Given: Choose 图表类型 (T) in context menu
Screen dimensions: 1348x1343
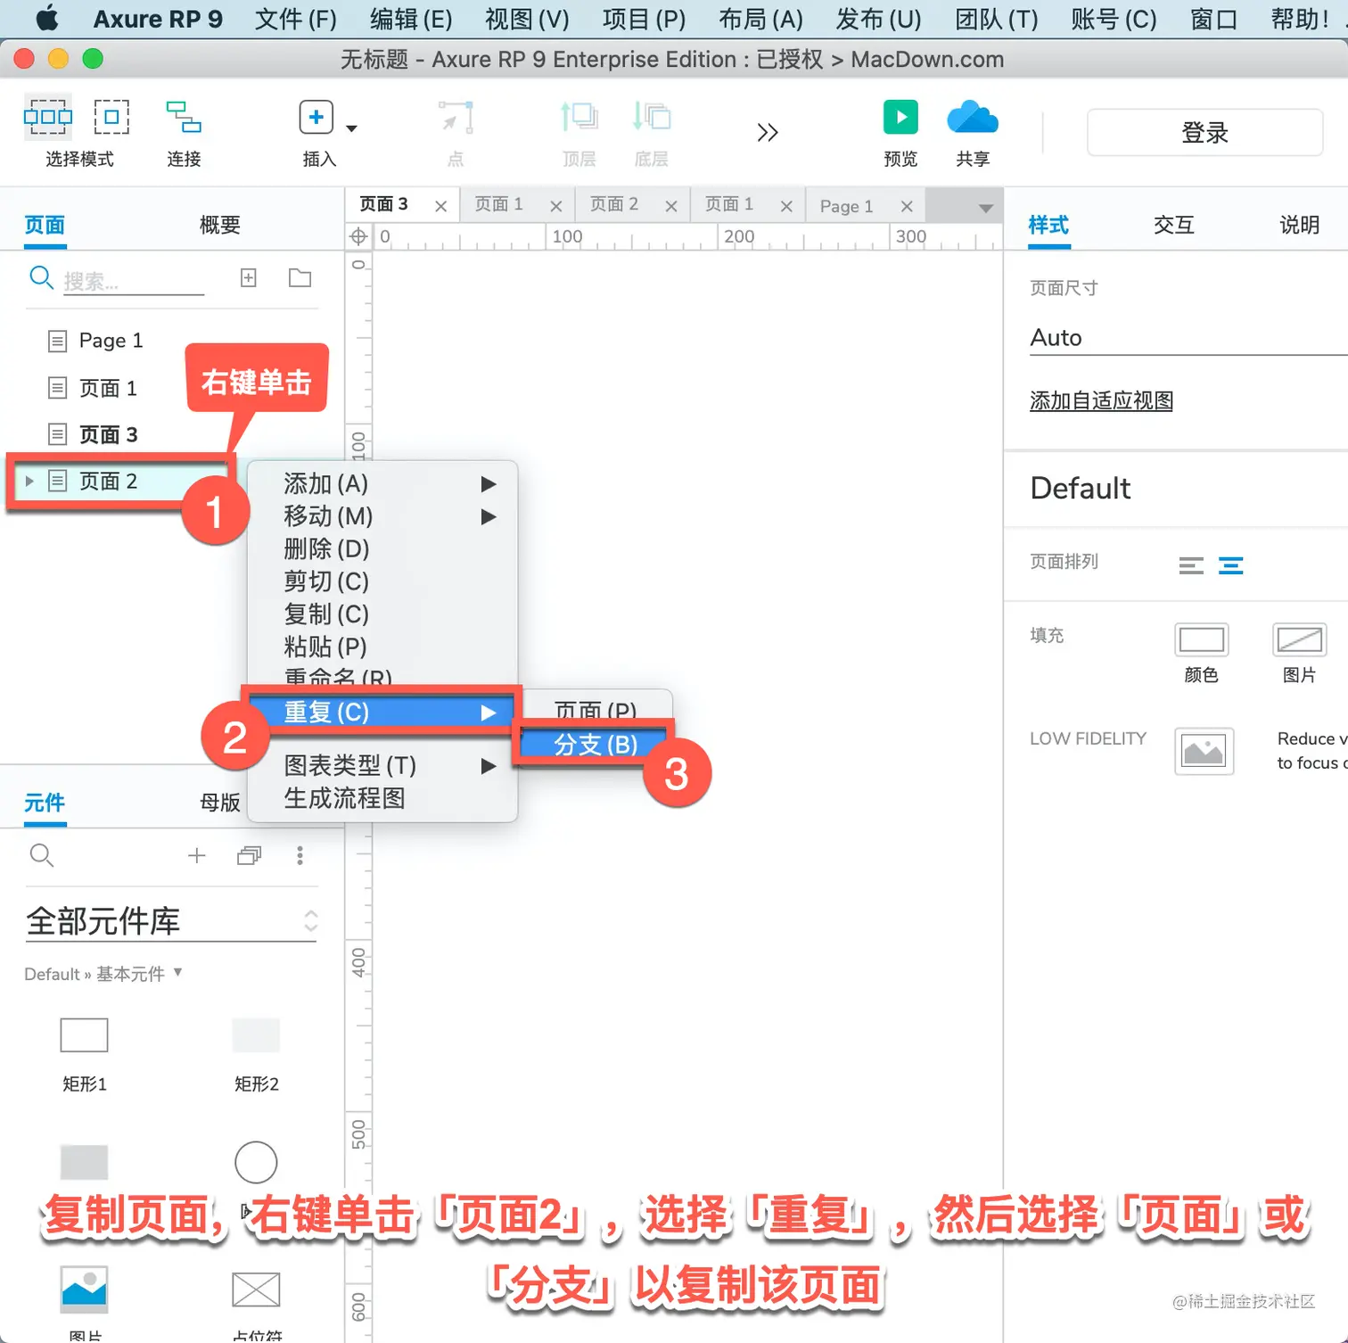Looking at the screenshot, I should click(x=382, y=765).
